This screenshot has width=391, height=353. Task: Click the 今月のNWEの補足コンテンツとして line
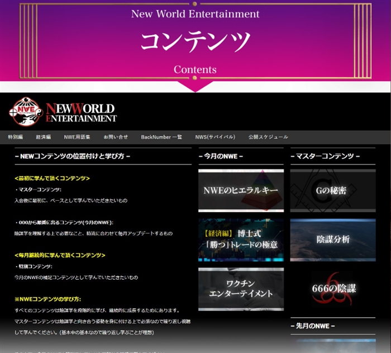76,277
